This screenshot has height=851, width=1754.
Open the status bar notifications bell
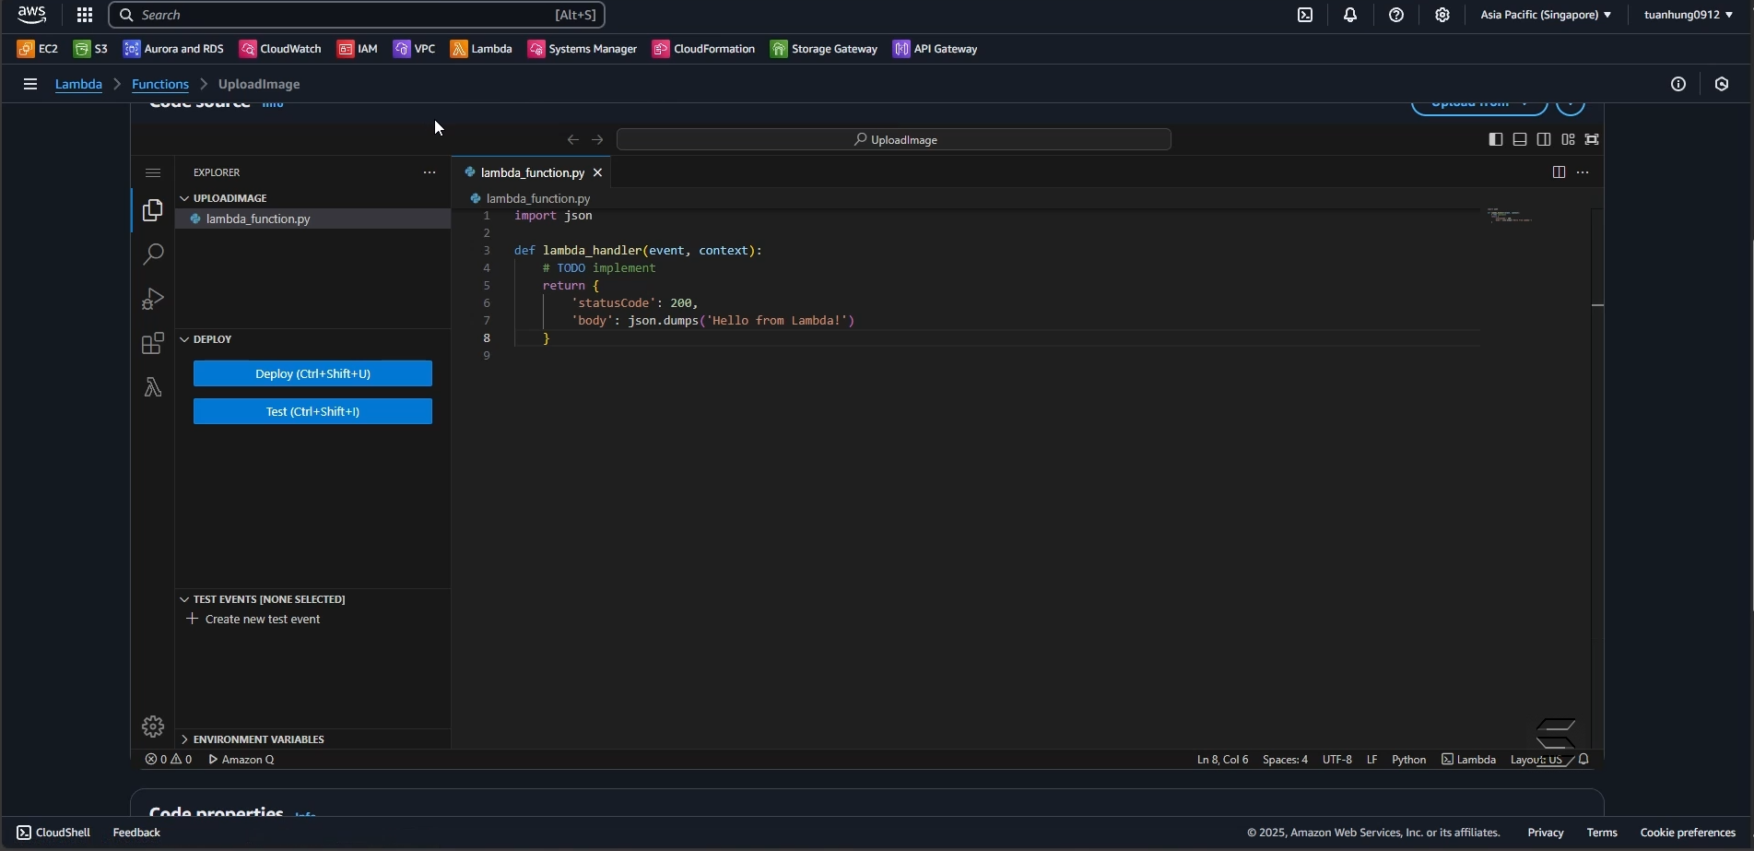(1583, 760)
